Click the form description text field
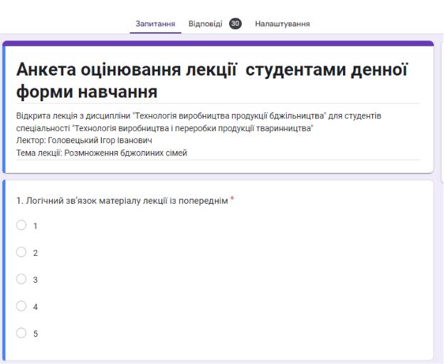This screenshot has width=444, height=364. tap(218, 135)
